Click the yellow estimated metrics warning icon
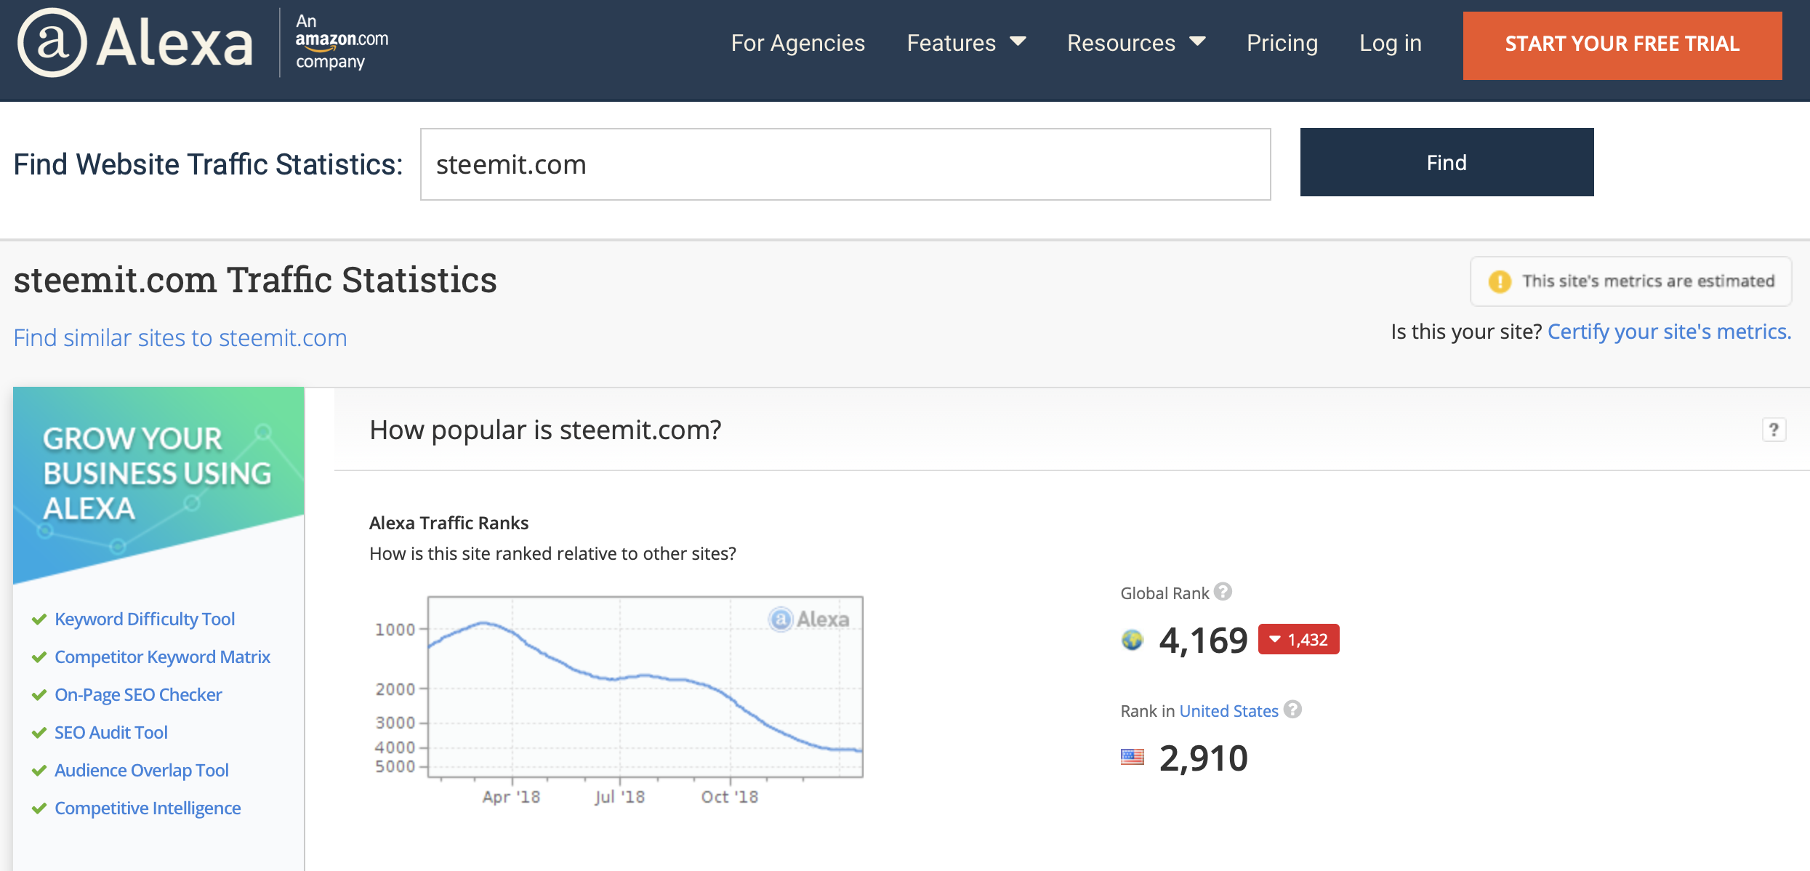The image size is (1810, 871). pos(1500,281)
